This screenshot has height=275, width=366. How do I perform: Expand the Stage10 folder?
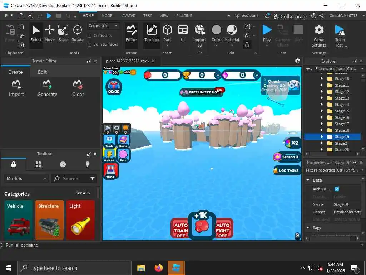(322, 78)
